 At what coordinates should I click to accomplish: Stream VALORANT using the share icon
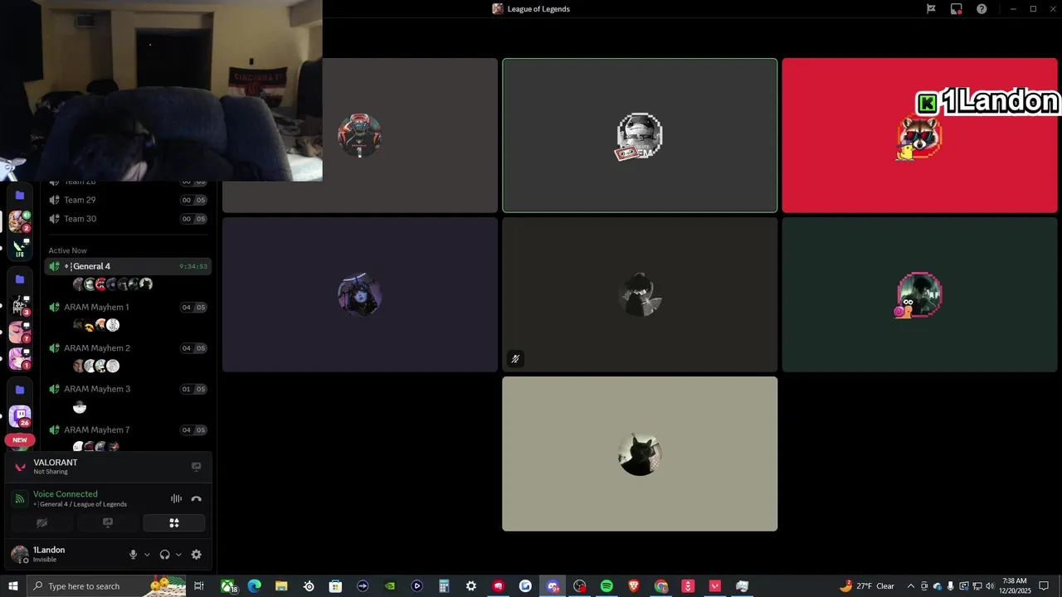(x=197, y=467)
